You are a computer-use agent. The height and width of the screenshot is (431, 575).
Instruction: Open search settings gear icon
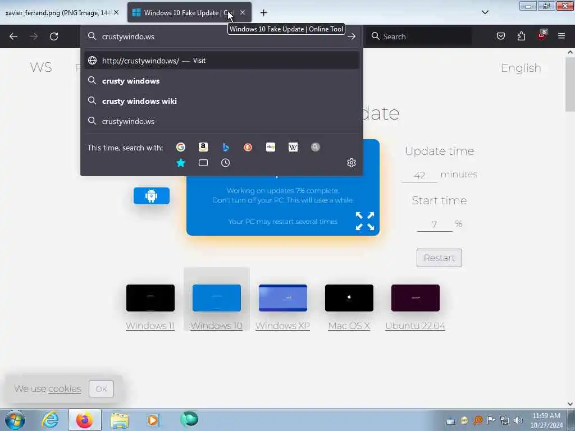coord(352,163)
